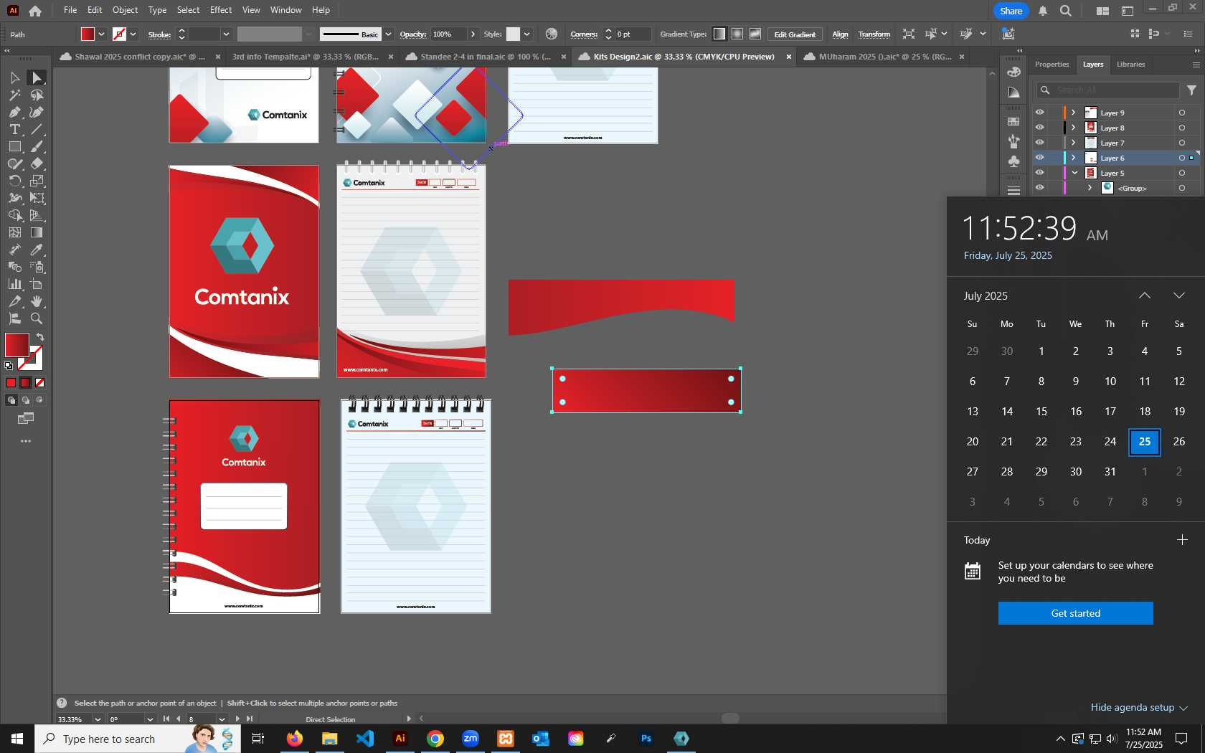Open the File menu
1205x753 pixels.
click(x=70, y=10)
